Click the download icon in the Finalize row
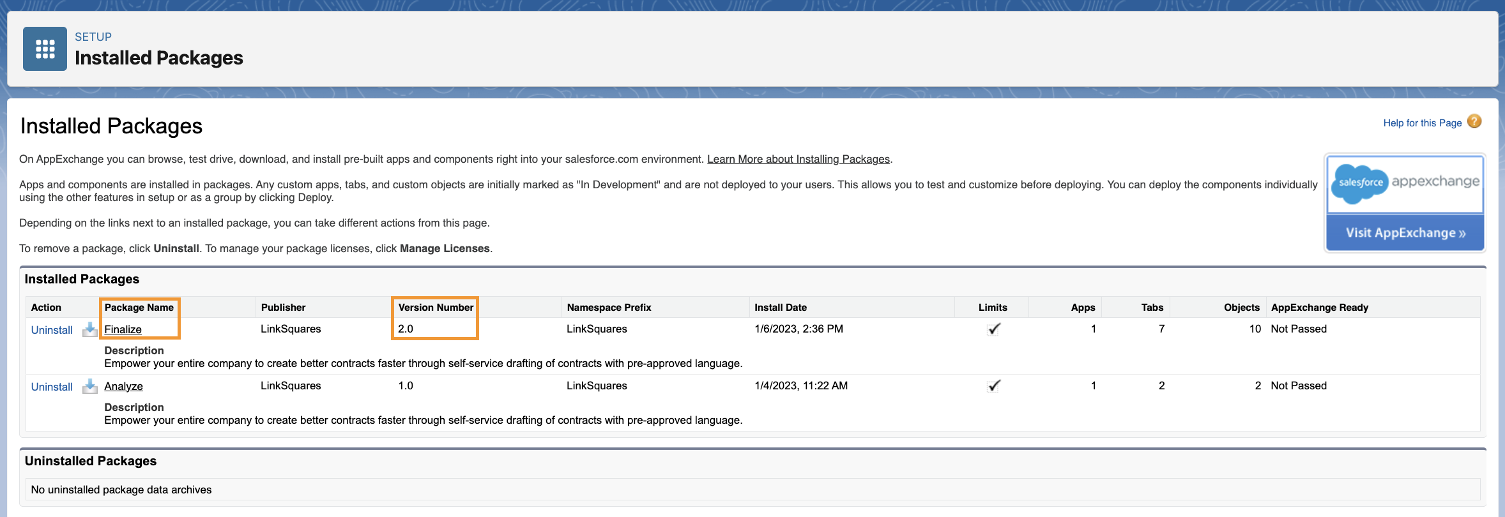This screenshot has width=1505, height=517. click(x=90, y=329)
